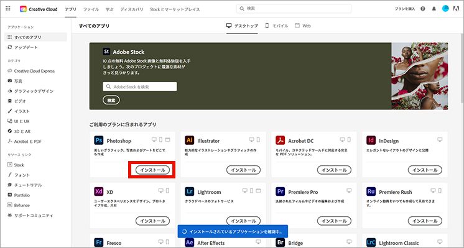Open the アプリ top menu tab
Image resolution: width=464 pixels, height=248 pixels.
70,9
